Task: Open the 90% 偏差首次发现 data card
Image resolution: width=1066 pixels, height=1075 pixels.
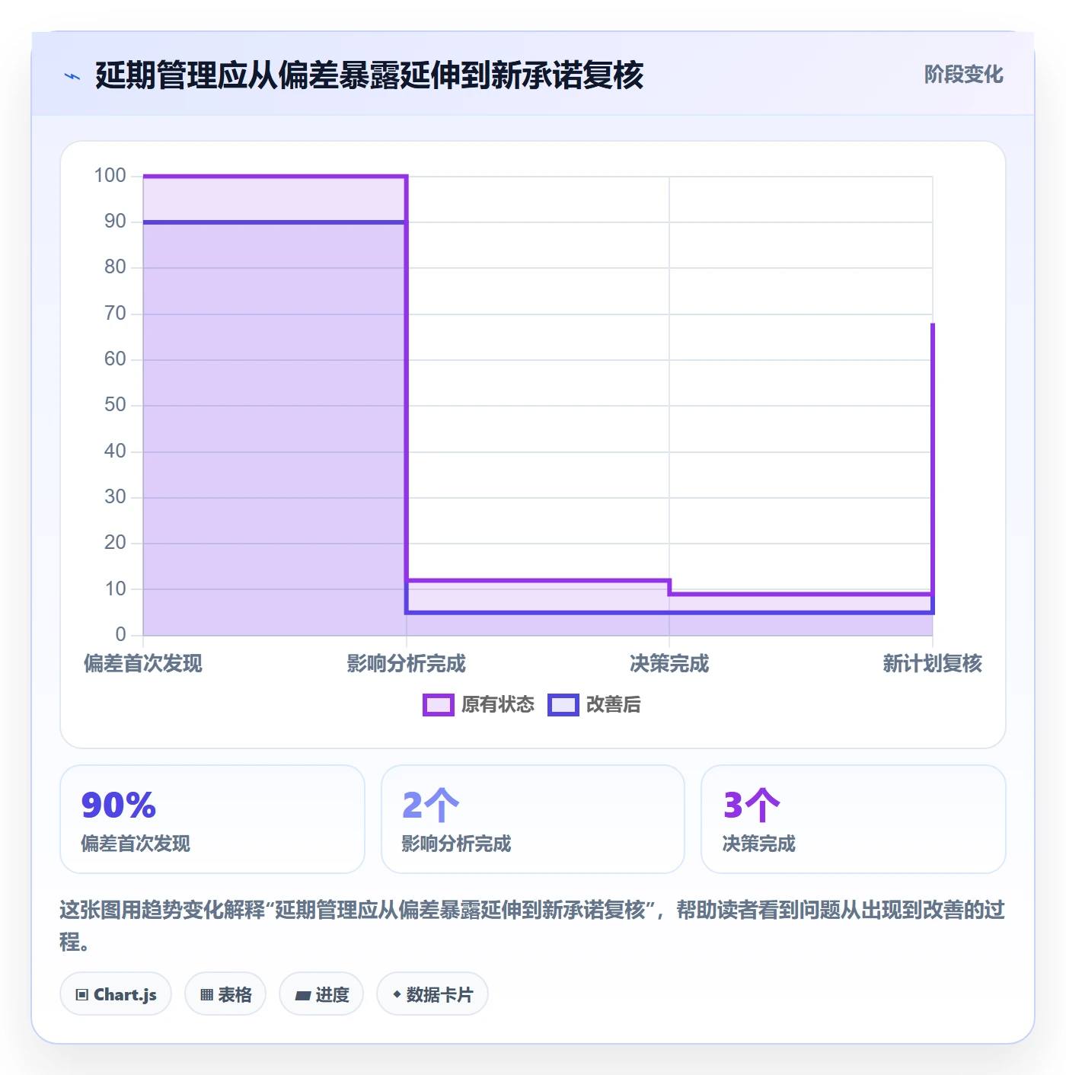Action: point(212,819)
